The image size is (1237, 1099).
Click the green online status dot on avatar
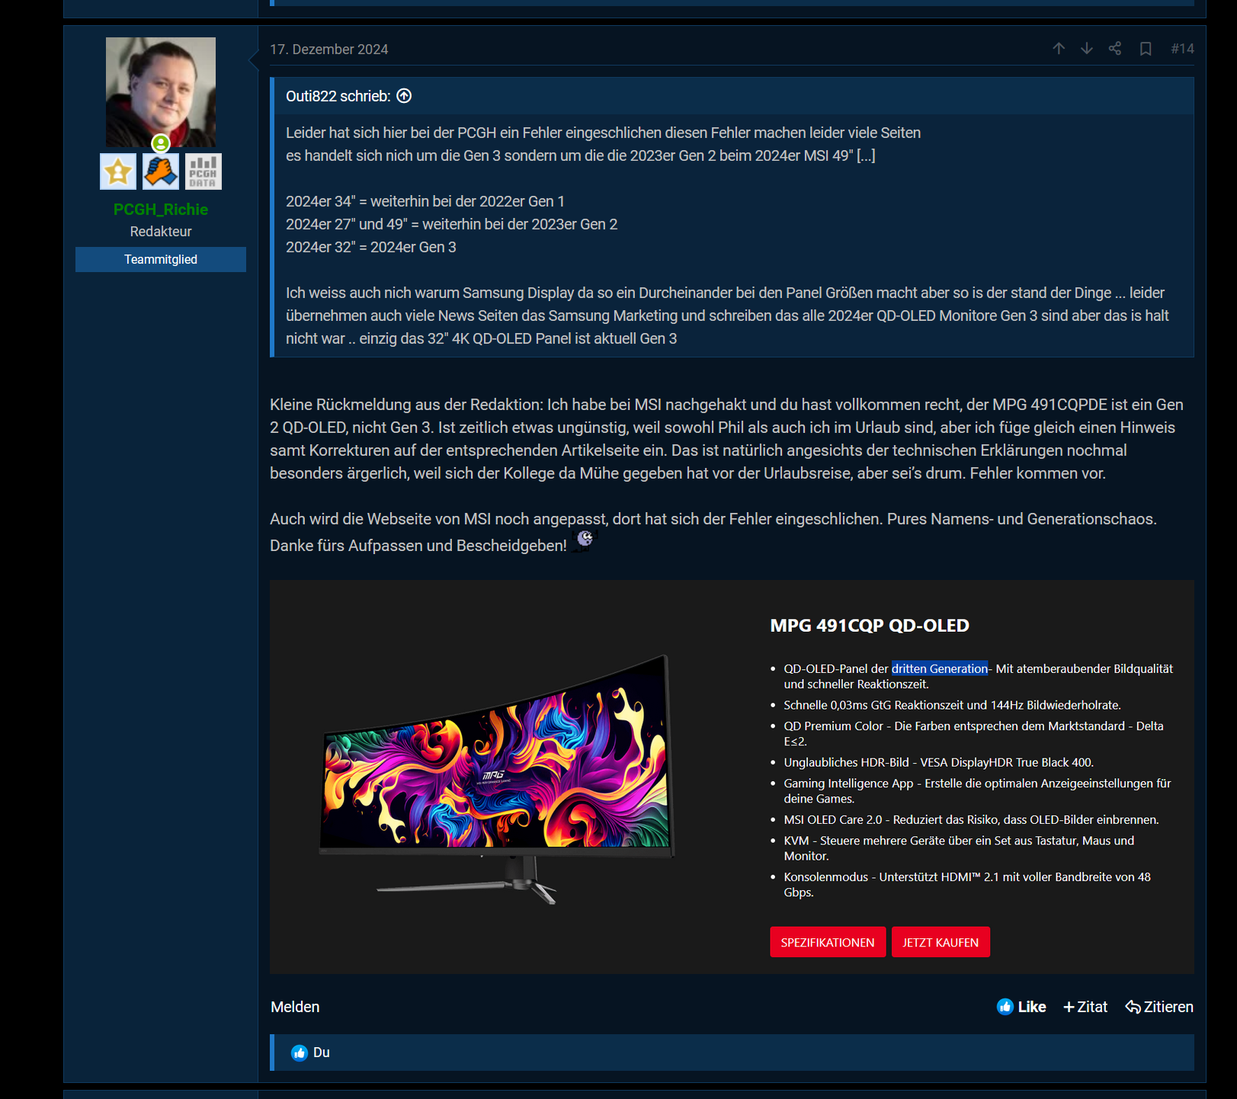160,143
